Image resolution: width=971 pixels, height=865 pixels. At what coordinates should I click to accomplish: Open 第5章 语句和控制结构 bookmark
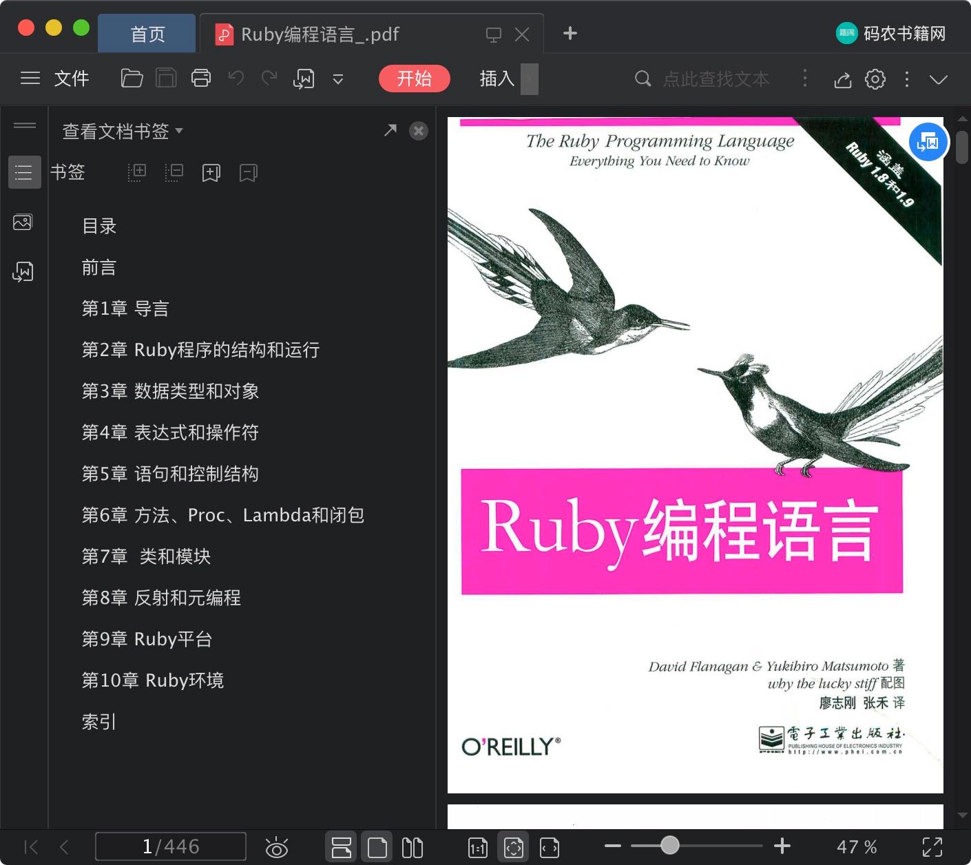click(170, 474)
